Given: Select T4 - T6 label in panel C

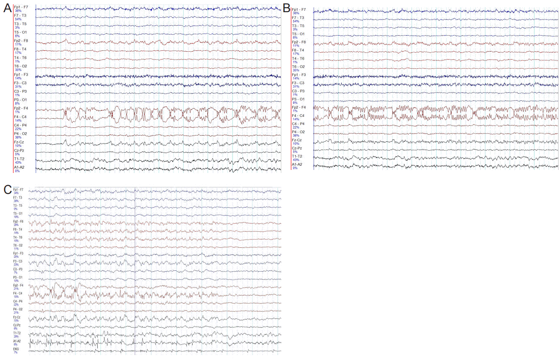Looking at the screenshot, I should click(18, 237).
